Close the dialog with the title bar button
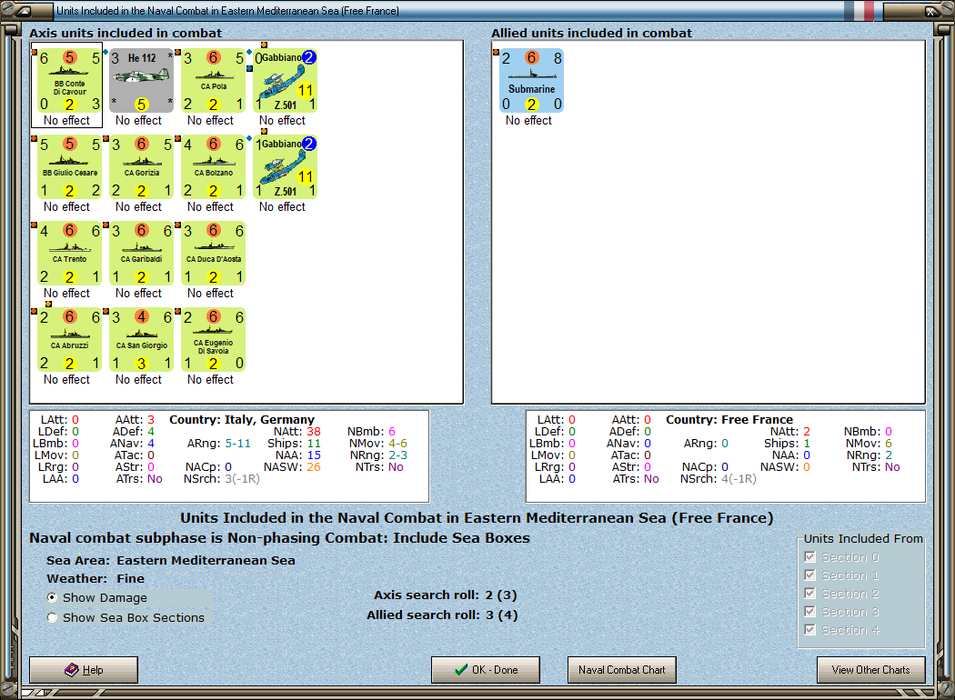The height and width of the screenshot is (700, 955). 931,10
